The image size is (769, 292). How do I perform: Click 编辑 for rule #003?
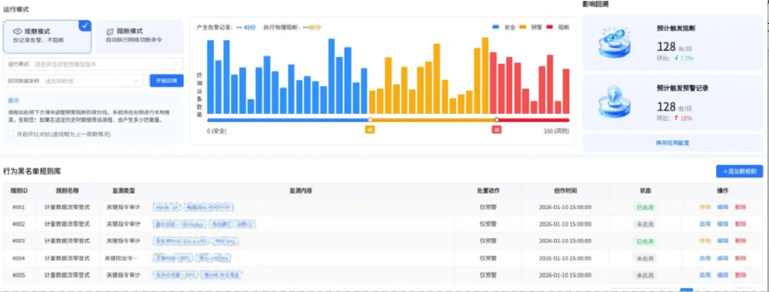pos(722,241)
